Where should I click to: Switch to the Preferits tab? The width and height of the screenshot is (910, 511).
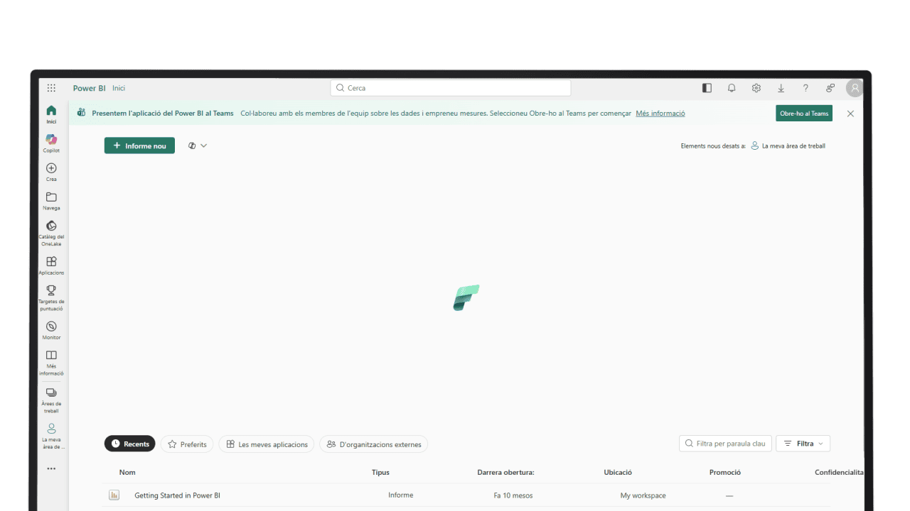[x=187, y=444]
